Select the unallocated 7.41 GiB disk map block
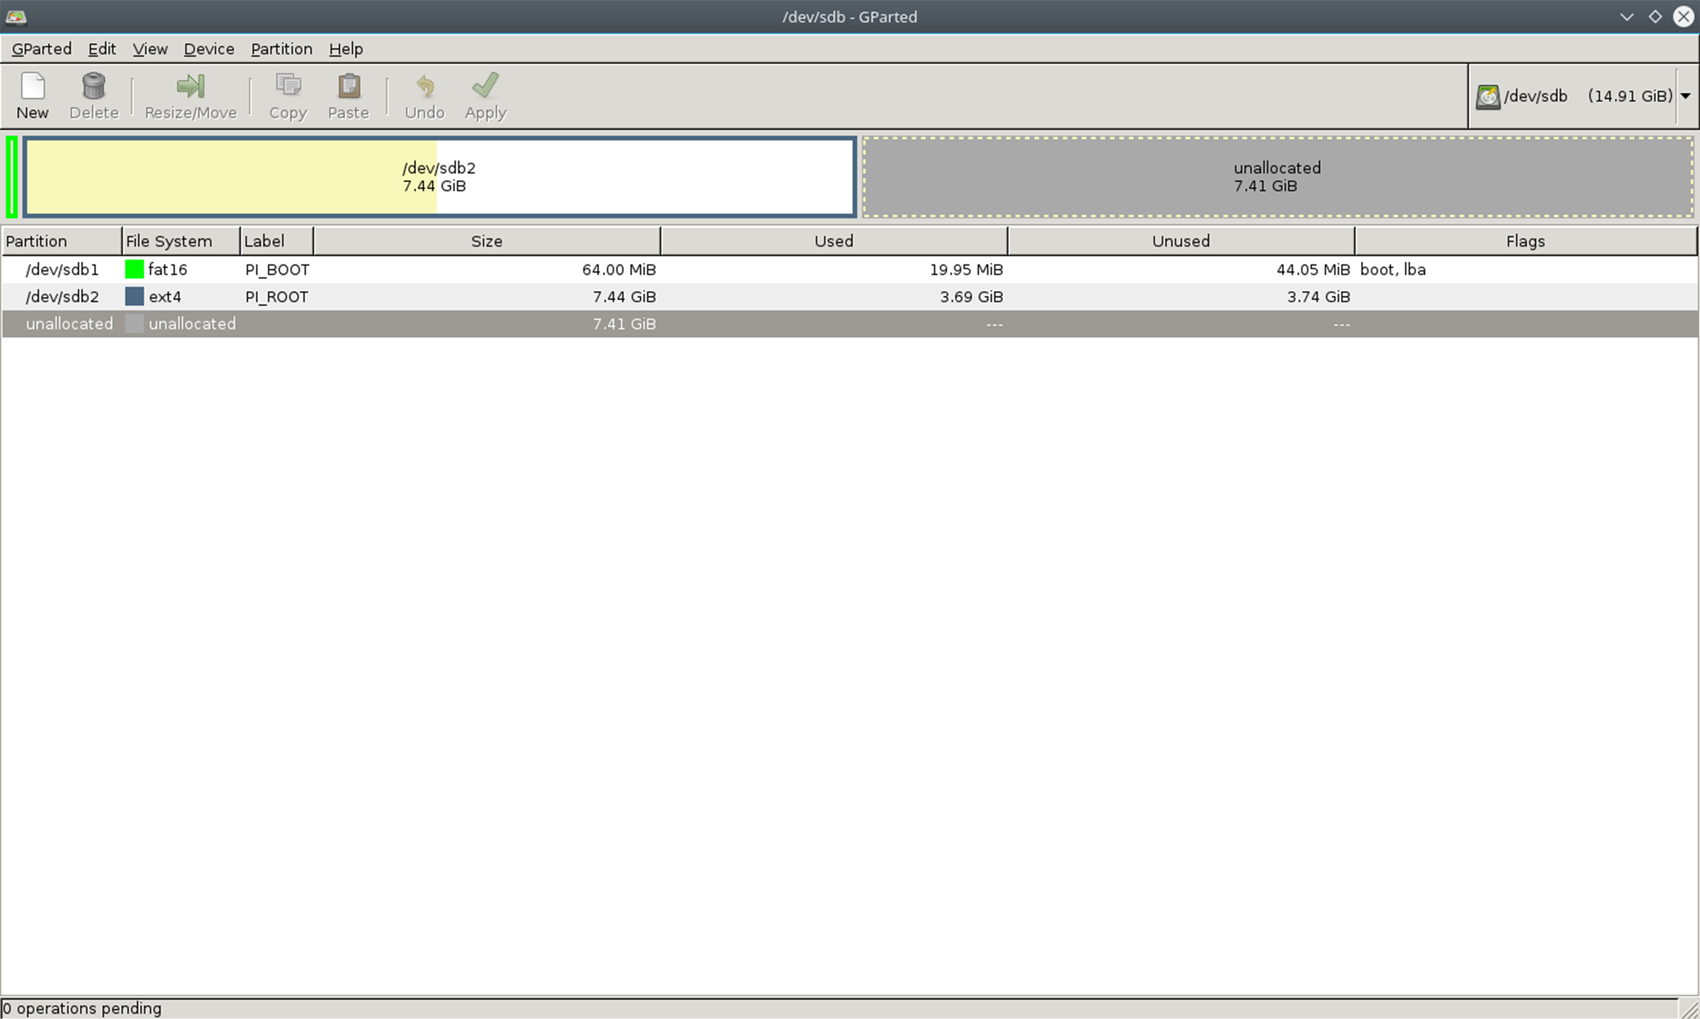 1278,177
